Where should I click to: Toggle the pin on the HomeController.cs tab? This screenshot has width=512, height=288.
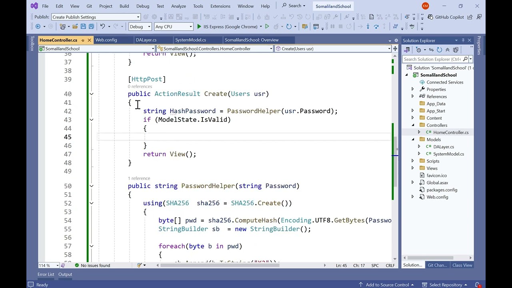tap(83, 40)
